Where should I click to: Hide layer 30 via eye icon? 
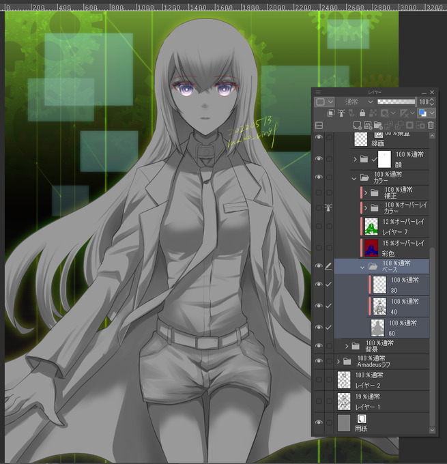319,284
